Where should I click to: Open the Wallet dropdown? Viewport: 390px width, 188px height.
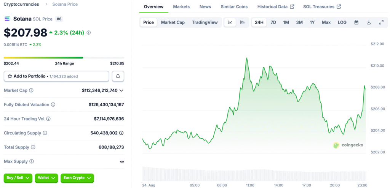[x=46, y=178]
